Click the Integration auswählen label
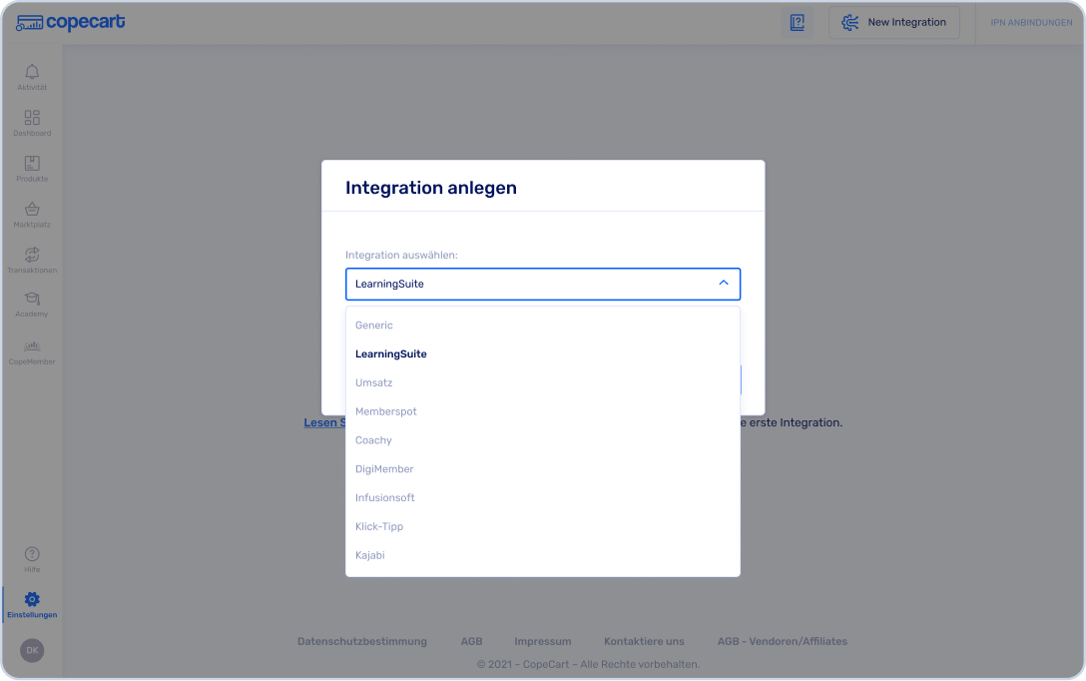Viewport: 1086px width, 681px height. coord(401,255)
